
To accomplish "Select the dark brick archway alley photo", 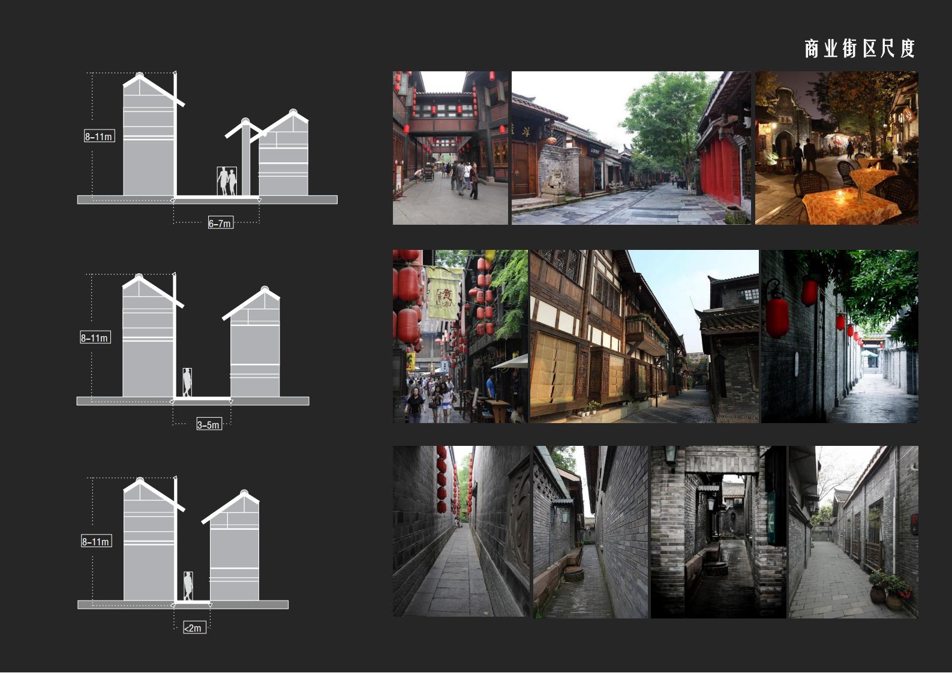I will pos(718,532).
